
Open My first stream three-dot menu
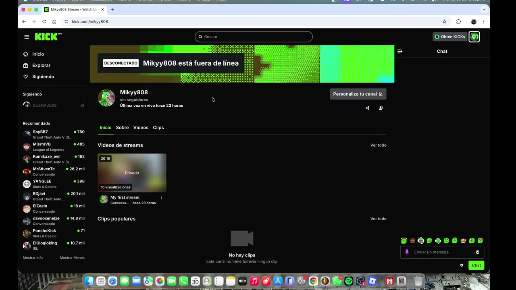click(161, 198)
